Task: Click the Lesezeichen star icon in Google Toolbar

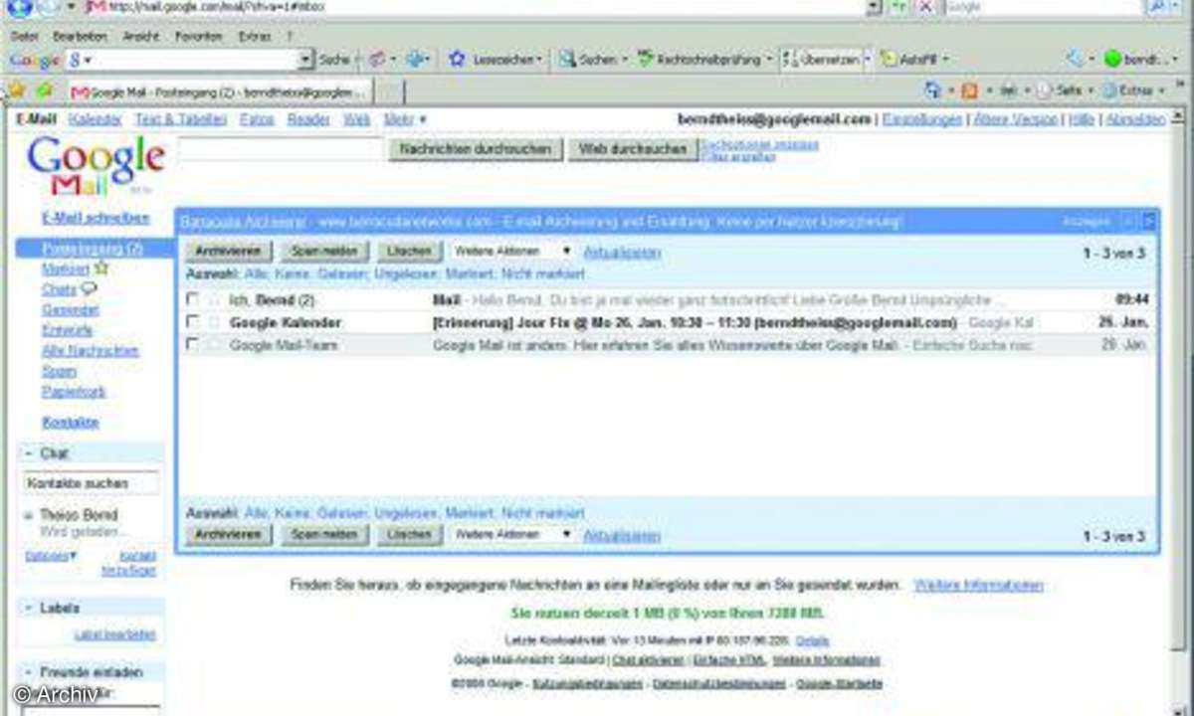Action: pos(457,59)
